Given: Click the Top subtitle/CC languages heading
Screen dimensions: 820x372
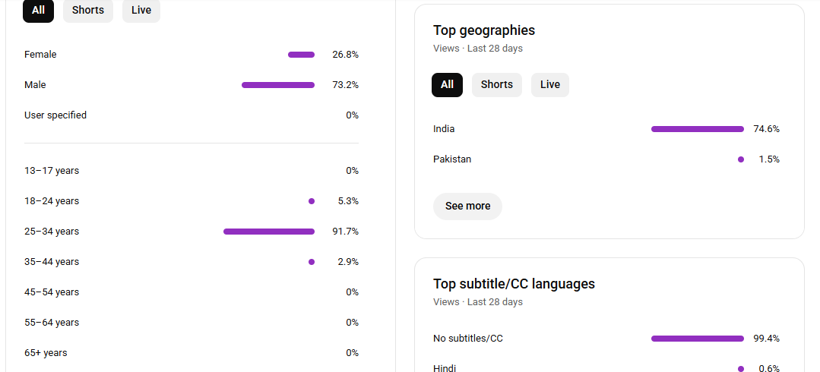Looking at the screenshot, I should [514, 284].
